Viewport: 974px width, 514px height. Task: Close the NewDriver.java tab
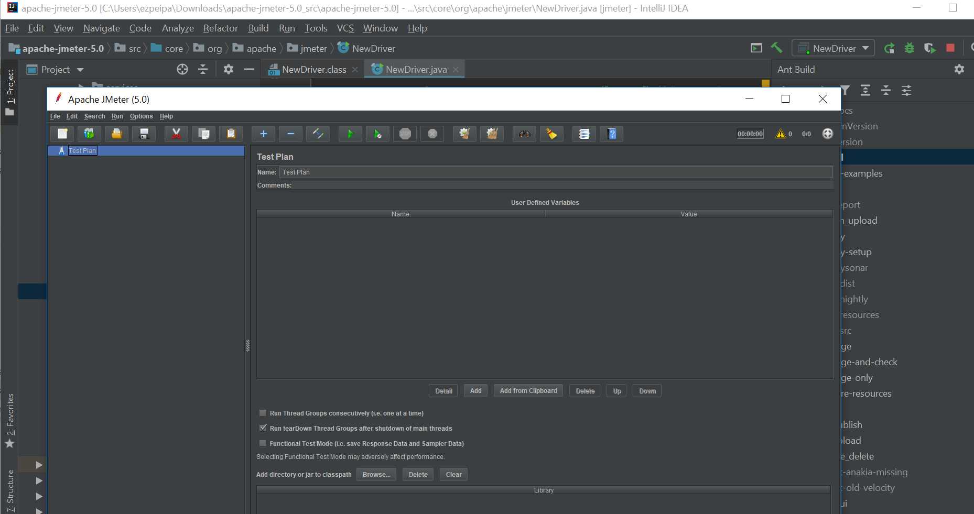456,70
